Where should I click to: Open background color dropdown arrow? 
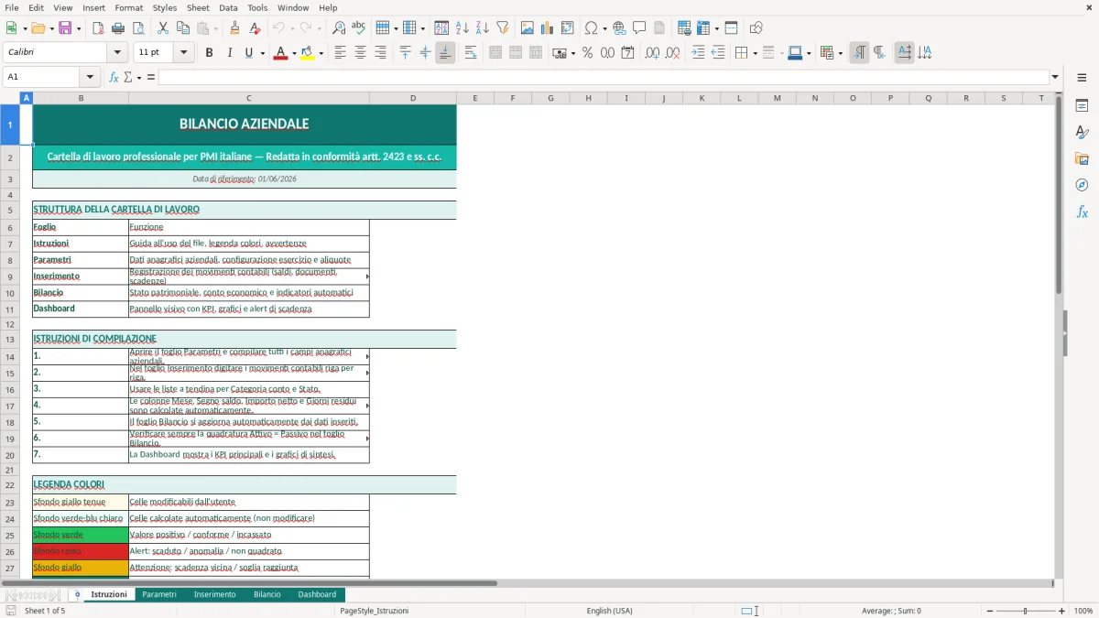click(x=321, y=53)
